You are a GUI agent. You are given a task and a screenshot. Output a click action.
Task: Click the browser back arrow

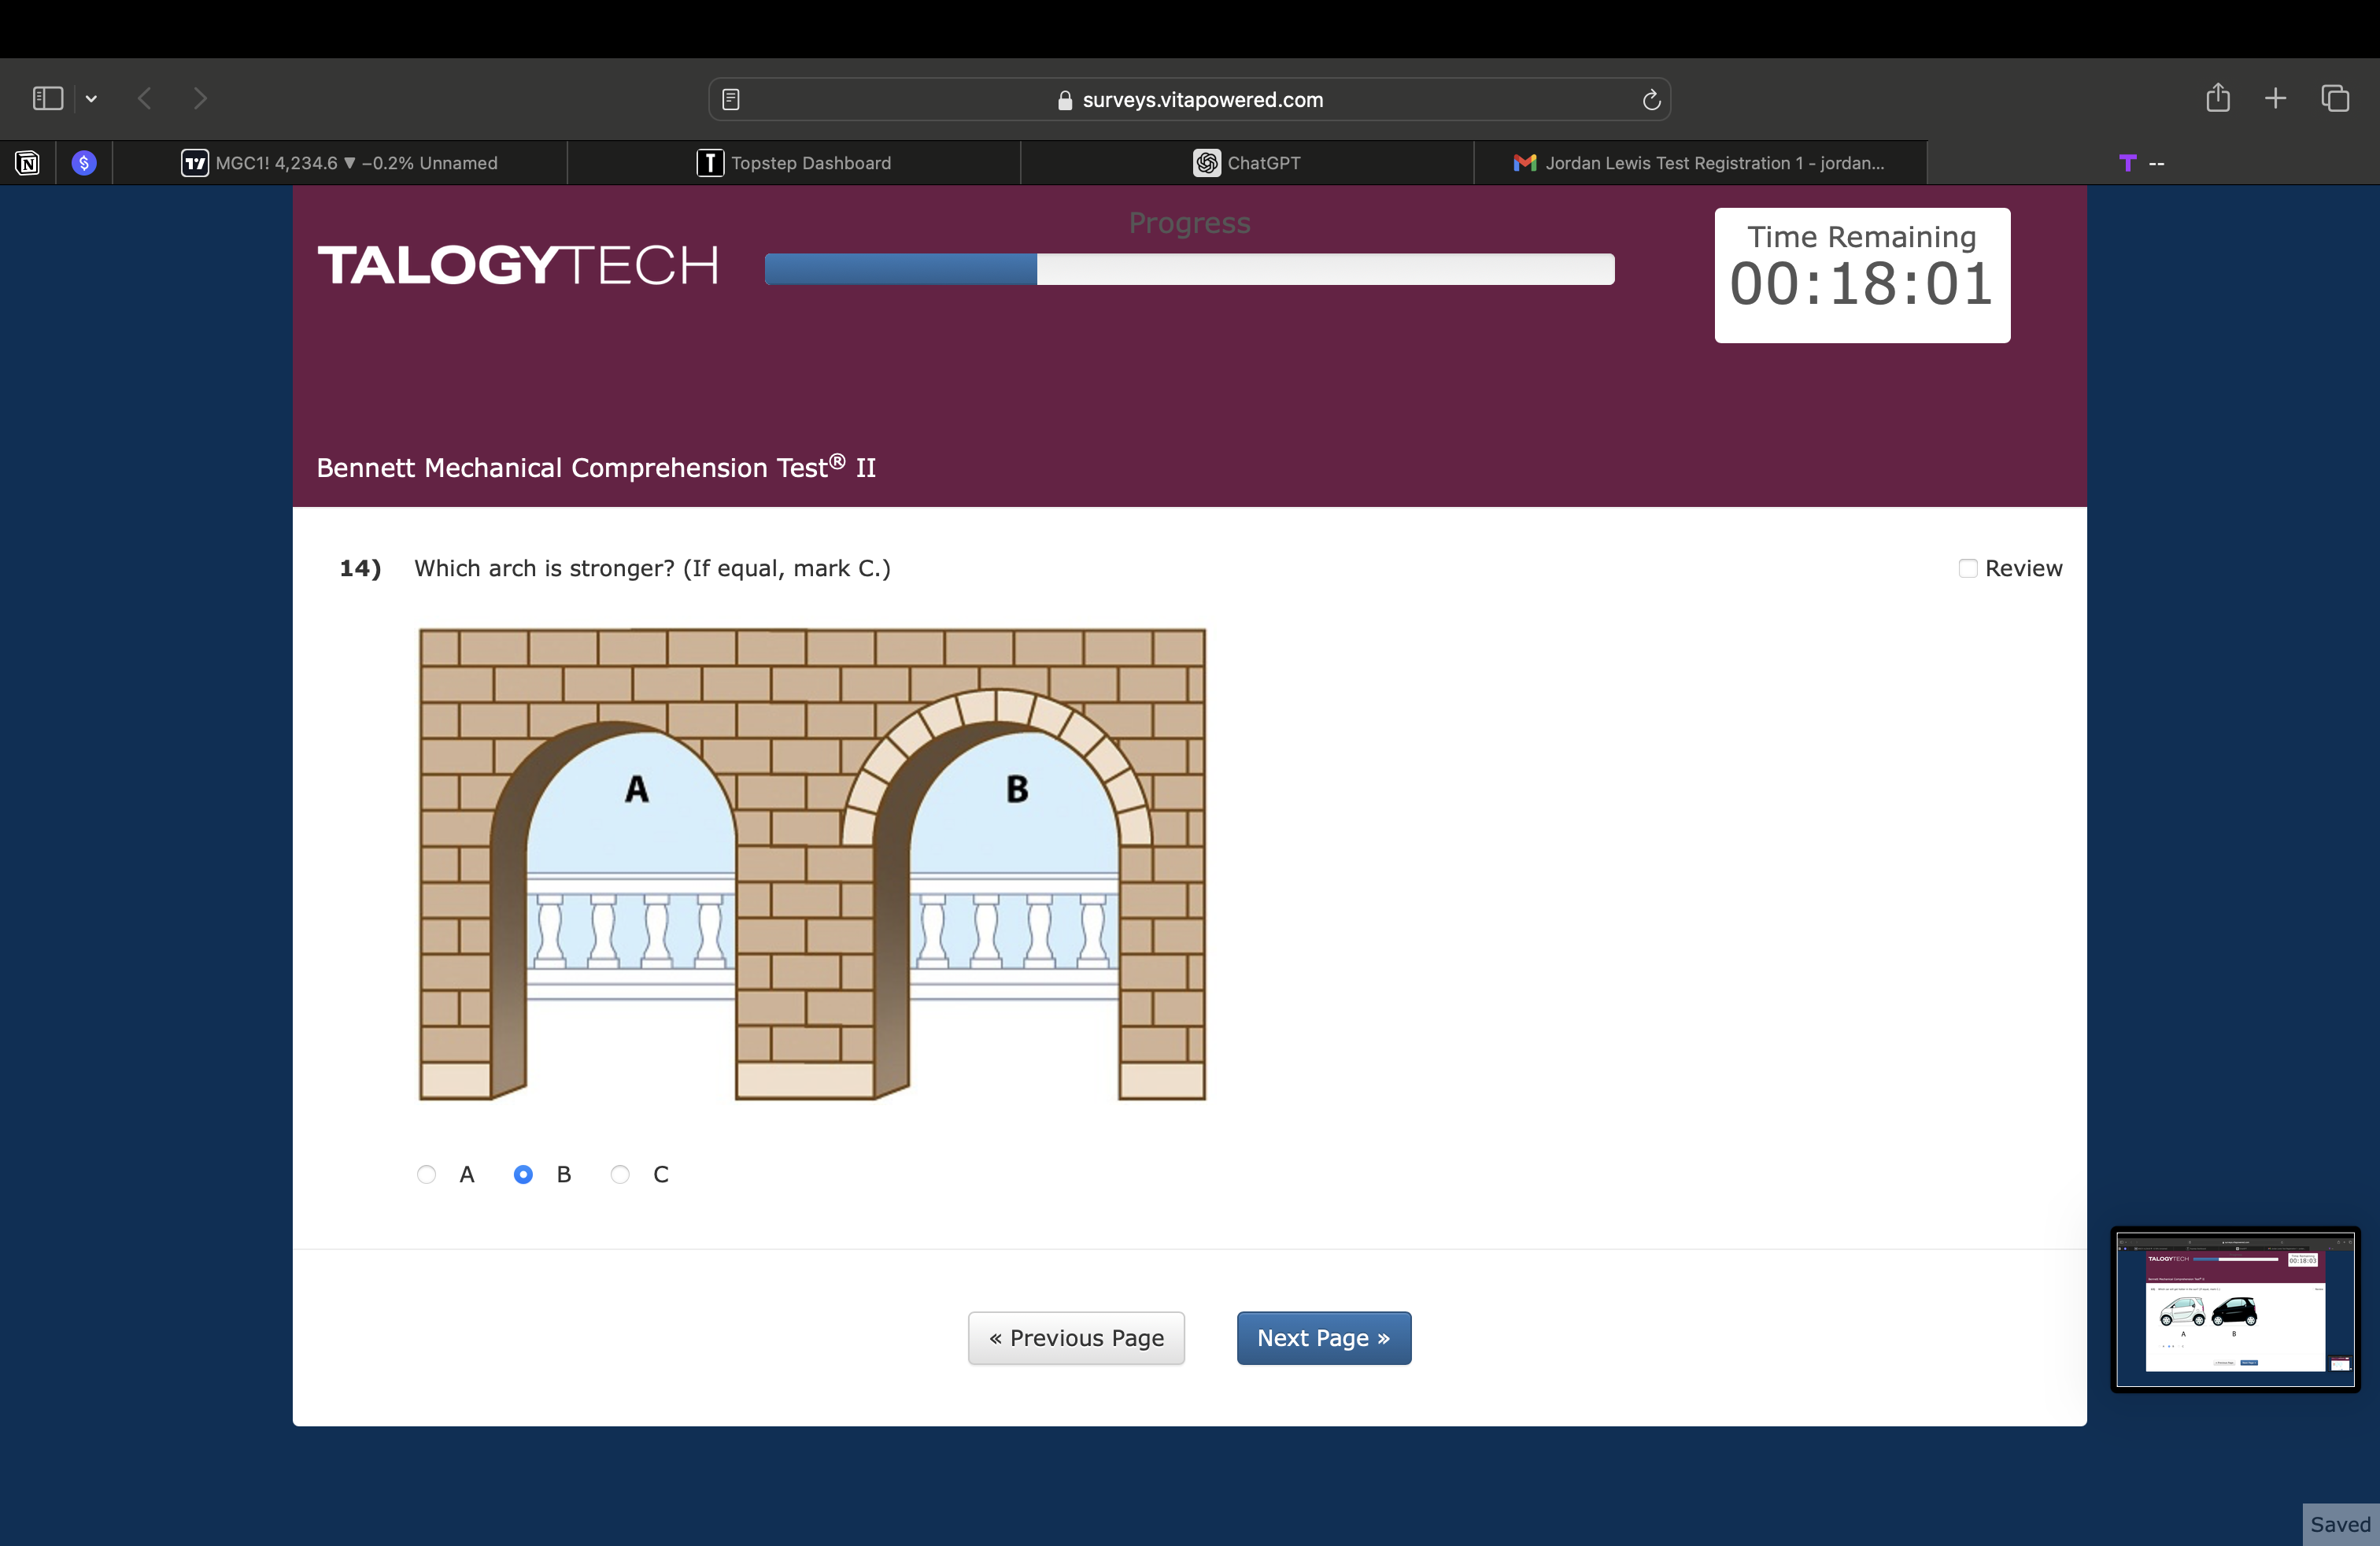(x=145, y=98)
